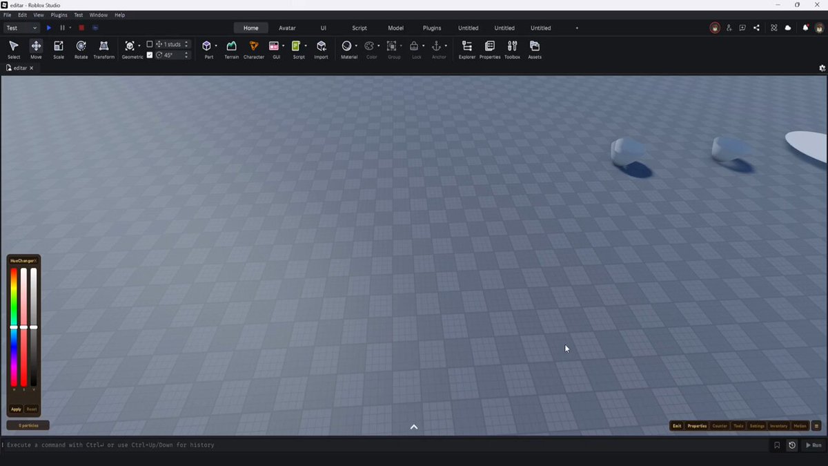Switch to the Model ribbon tab

[395, 28]
